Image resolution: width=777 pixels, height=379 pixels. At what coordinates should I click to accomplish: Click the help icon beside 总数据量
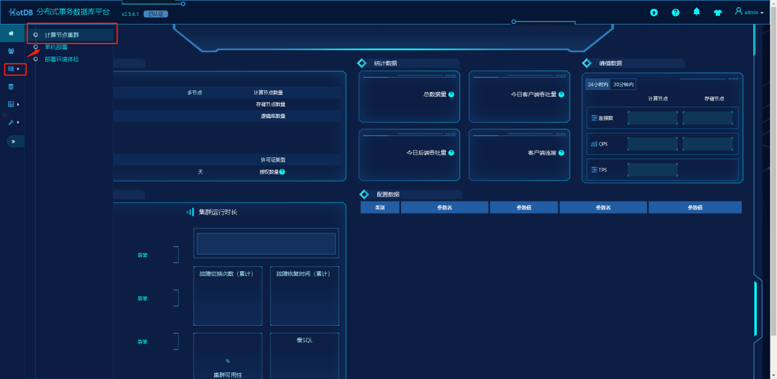point(451,95)
